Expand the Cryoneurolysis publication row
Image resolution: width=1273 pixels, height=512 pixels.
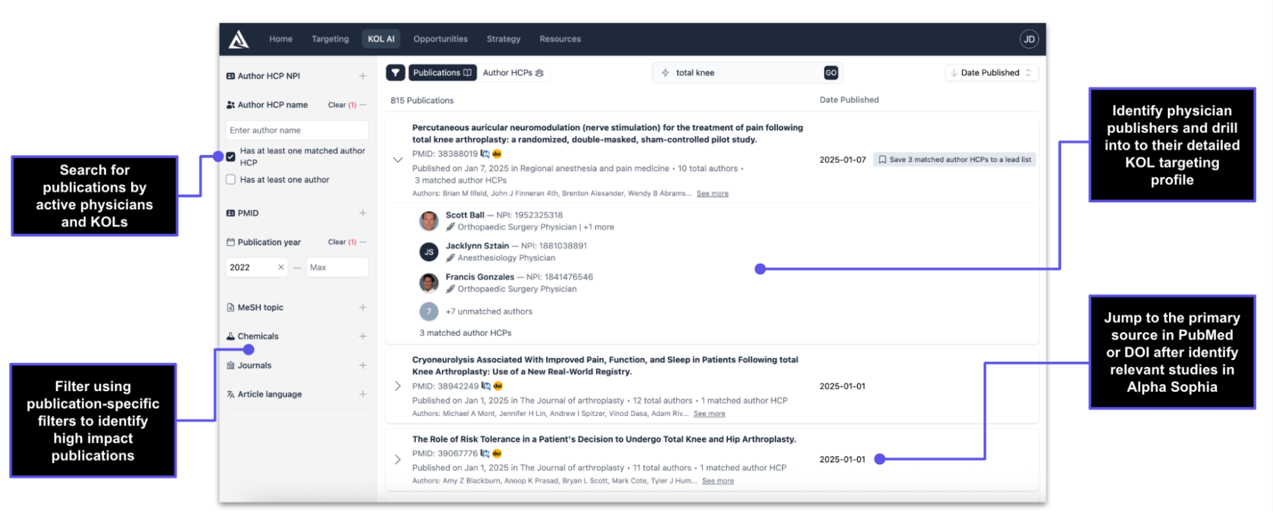pyautogui.click(x=397, y=386)
